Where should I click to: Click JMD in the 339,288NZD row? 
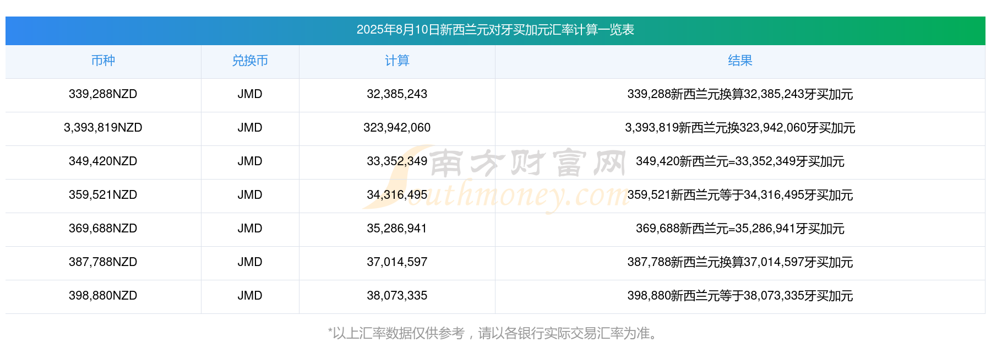click(x=250, y=94)
